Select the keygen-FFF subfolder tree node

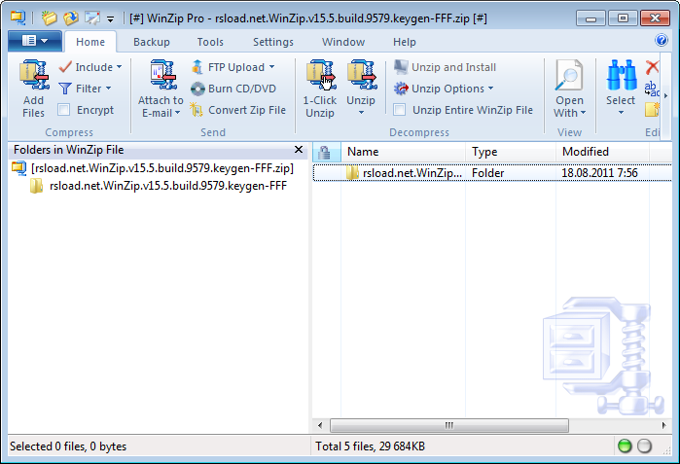[x=168, y=186]
